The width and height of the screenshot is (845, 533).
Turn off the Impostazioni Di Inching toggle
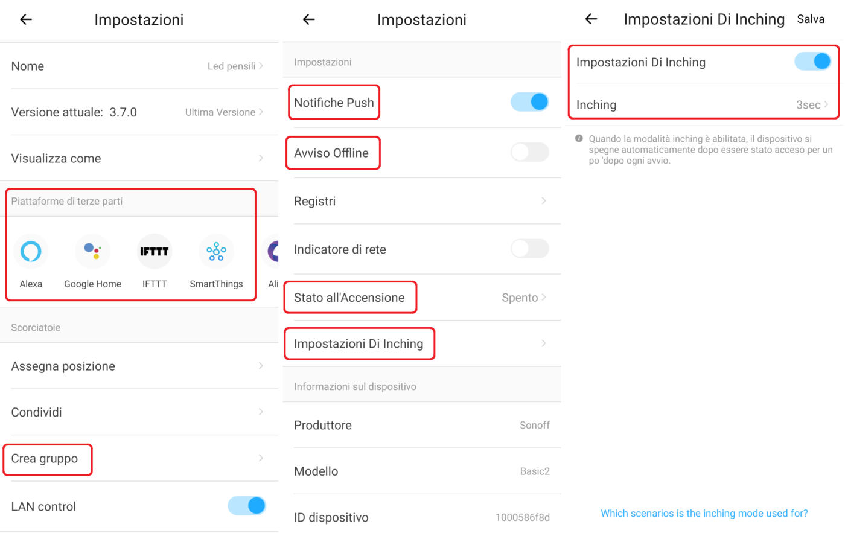coord(812,62)
